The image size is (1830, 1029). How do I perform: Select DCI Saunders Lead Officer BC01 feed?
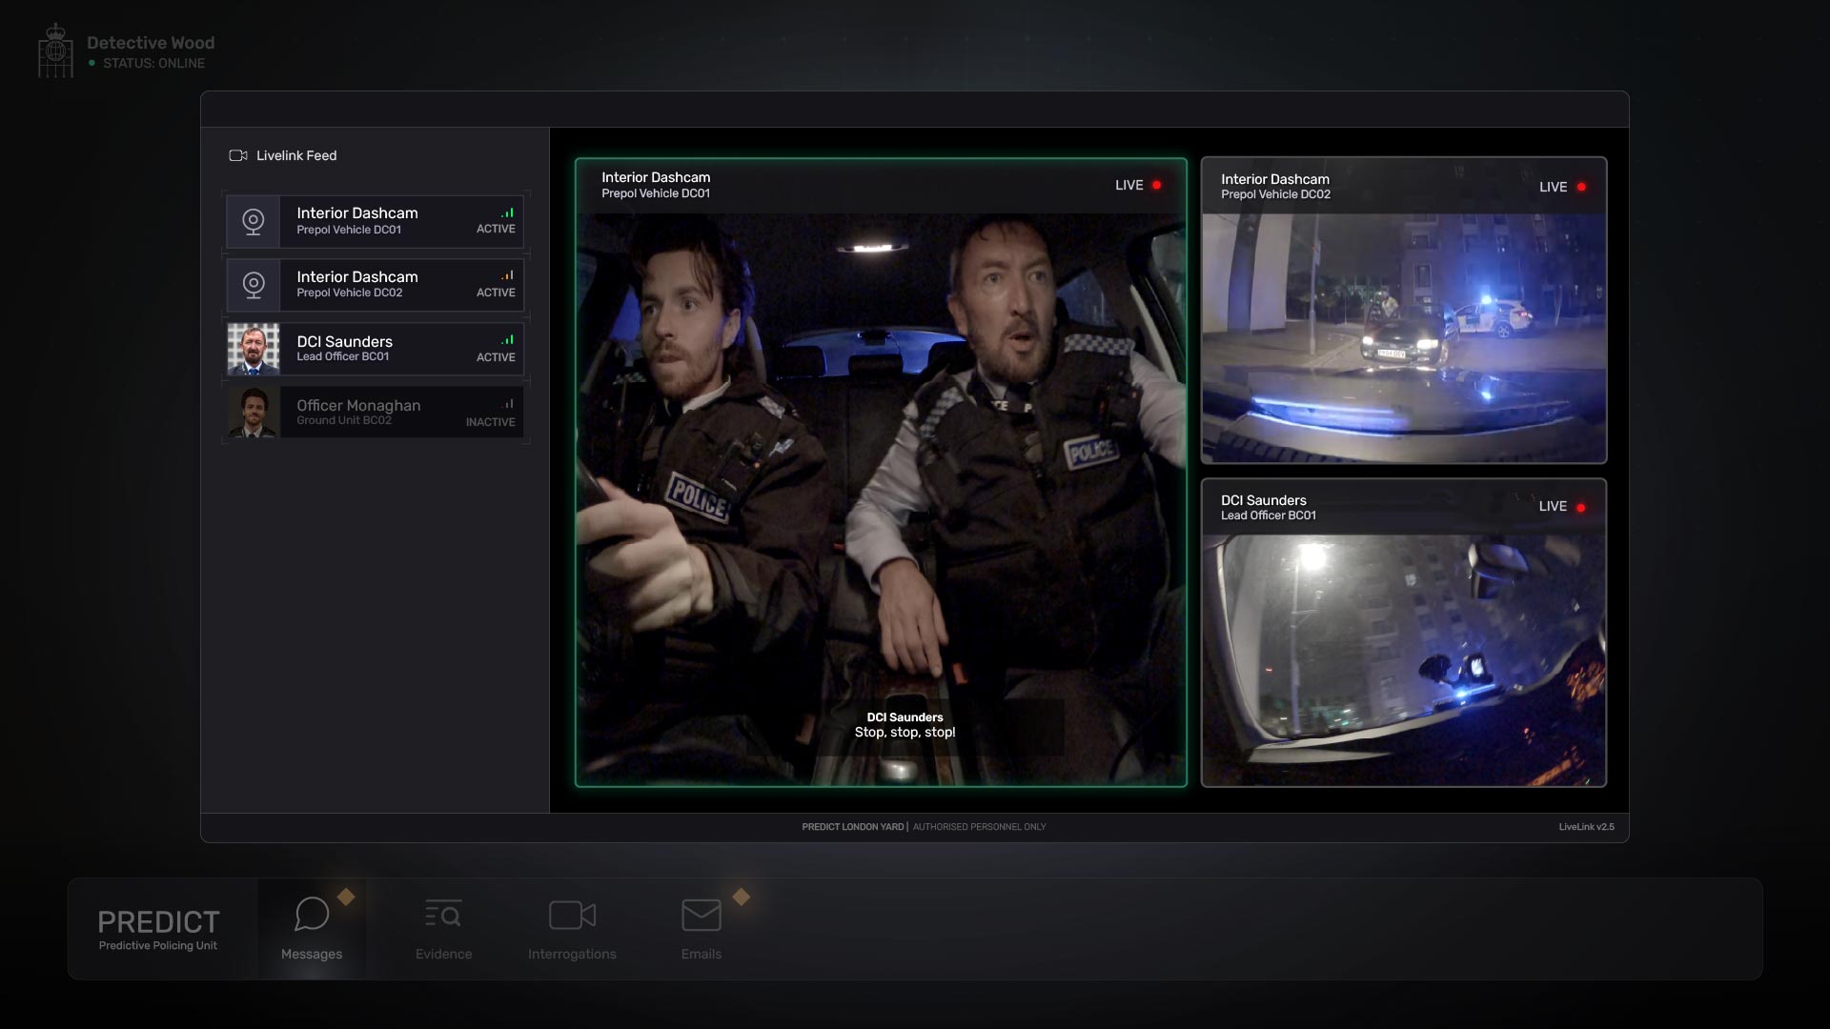coord(381,349)
